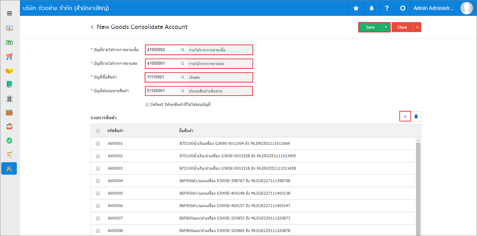
Task: Click product name ending MLEUE229111320873
Action: point(235,218)
